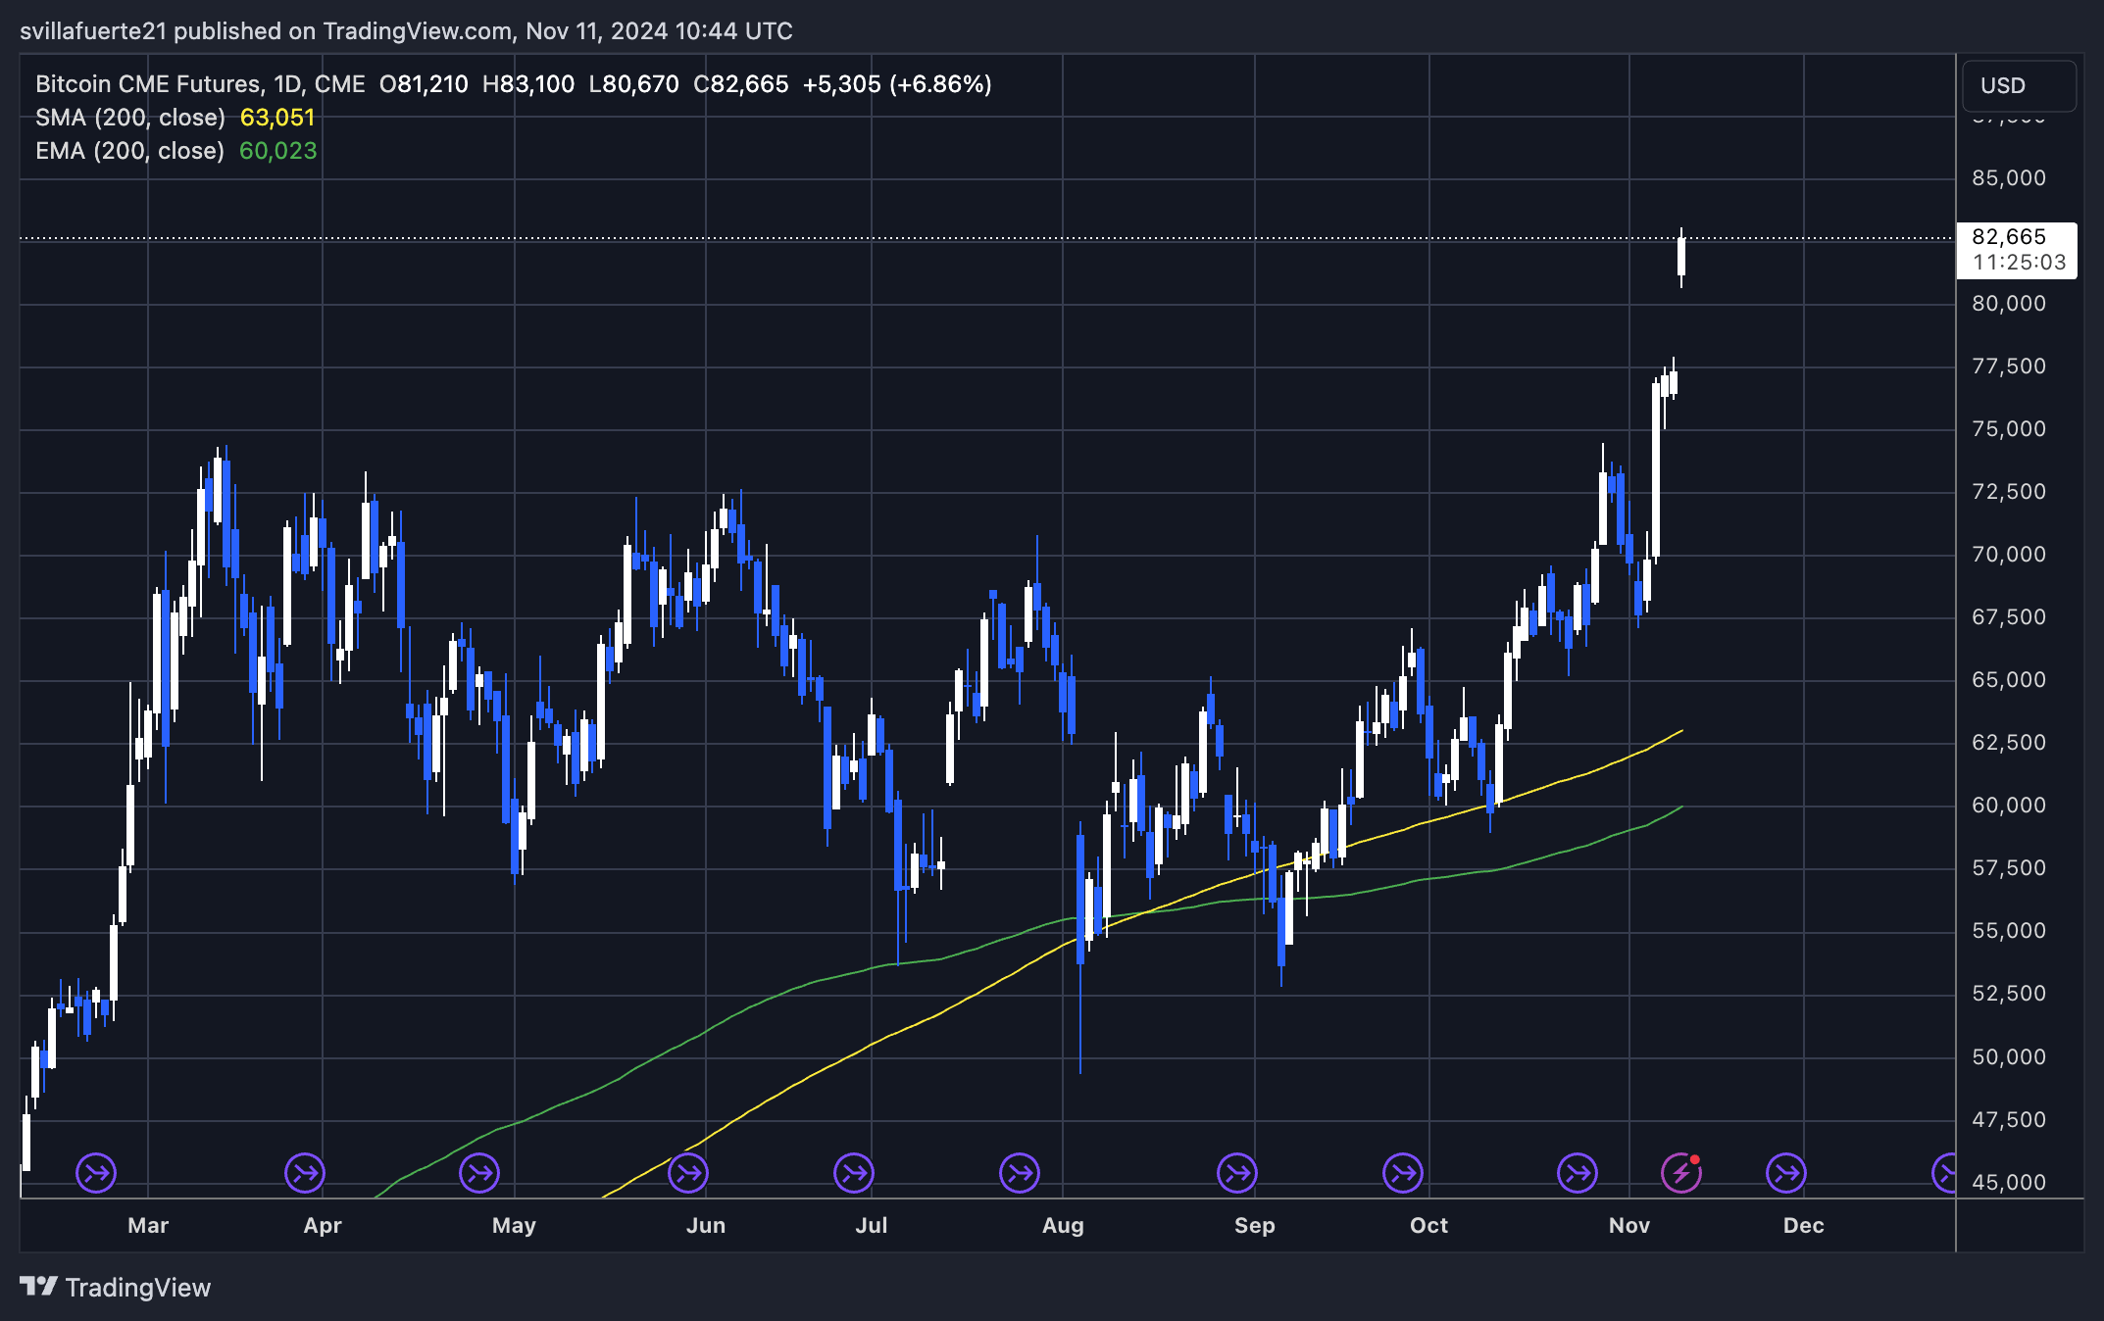Click the 70,000 price axis label
The image size is (2104, 1321).
[2009, 555]
